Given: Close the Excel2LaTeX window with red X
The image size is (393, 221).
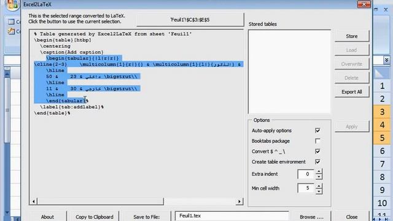Looking at the screenshot, I should [x=364, y=4].
